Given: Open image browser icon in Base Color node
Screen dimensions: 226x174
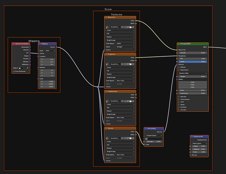Looking at the screenshot, I should pyautogui.click(x=108, y=27).
